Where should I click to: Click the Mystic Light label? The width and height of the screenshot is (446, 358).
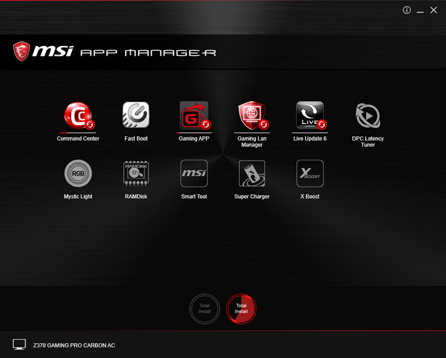tap(78, 196)
